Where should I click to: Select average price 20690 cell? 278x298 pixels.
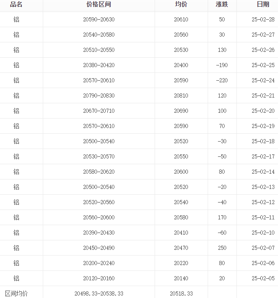click(x=181, y=111)
